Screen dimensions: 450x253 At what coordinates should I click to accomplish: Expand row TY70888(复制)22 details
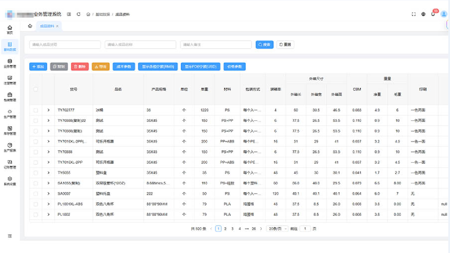[48, 121]
